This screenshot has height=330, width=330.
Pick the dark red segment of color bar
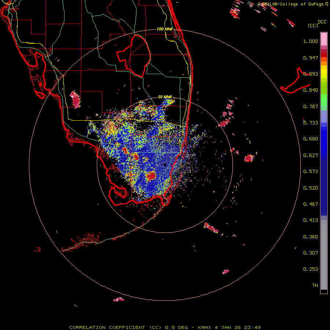click(x=324, y=55)
